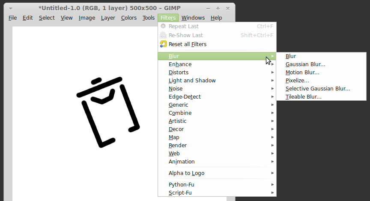Choose Motion Blur... filter
370x201 pixels.
point(321,73)
